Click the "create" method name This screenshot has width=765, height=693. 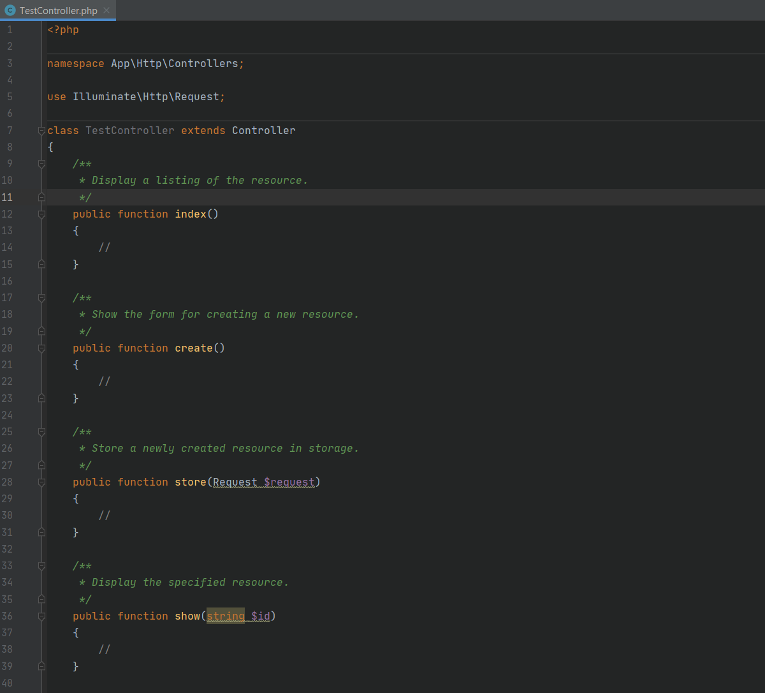coord(194,348)
